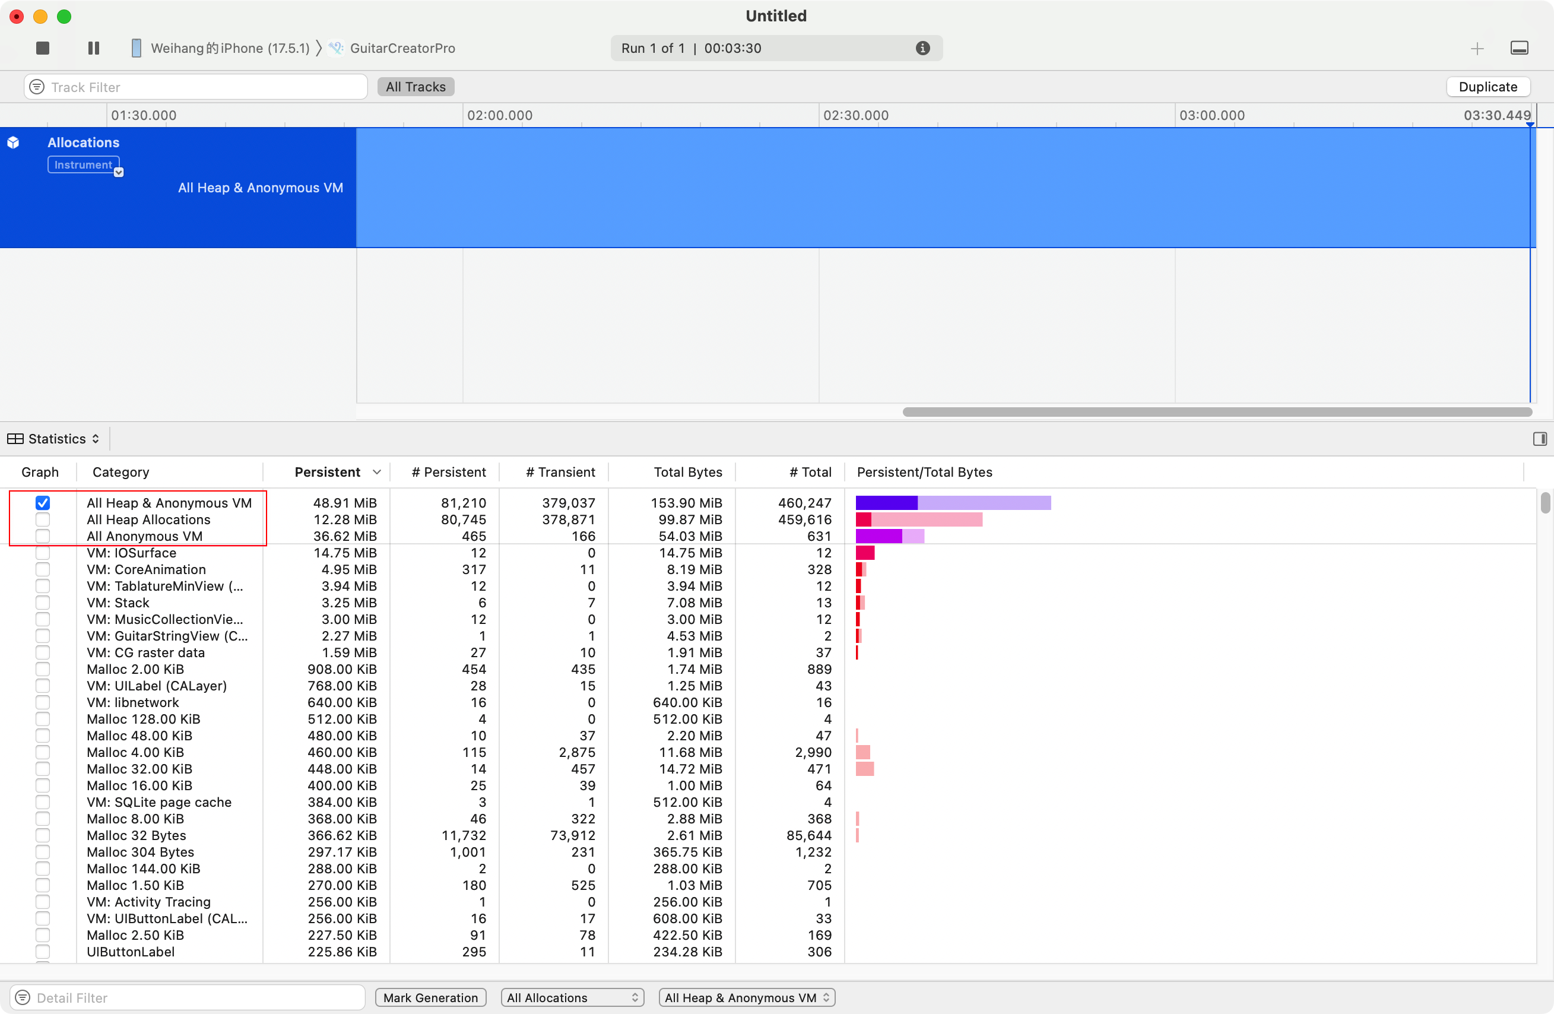Viewport: 1554px width, 1014px height.
Task: Toggle the bottom detail pane icon
Action: (x=1519, y=47)
